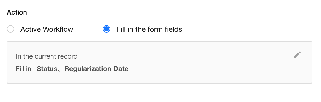321x102 pixels.
Task: Choose the empty radio circle beside Active Workflow
Action: click(x=10, y=29)
